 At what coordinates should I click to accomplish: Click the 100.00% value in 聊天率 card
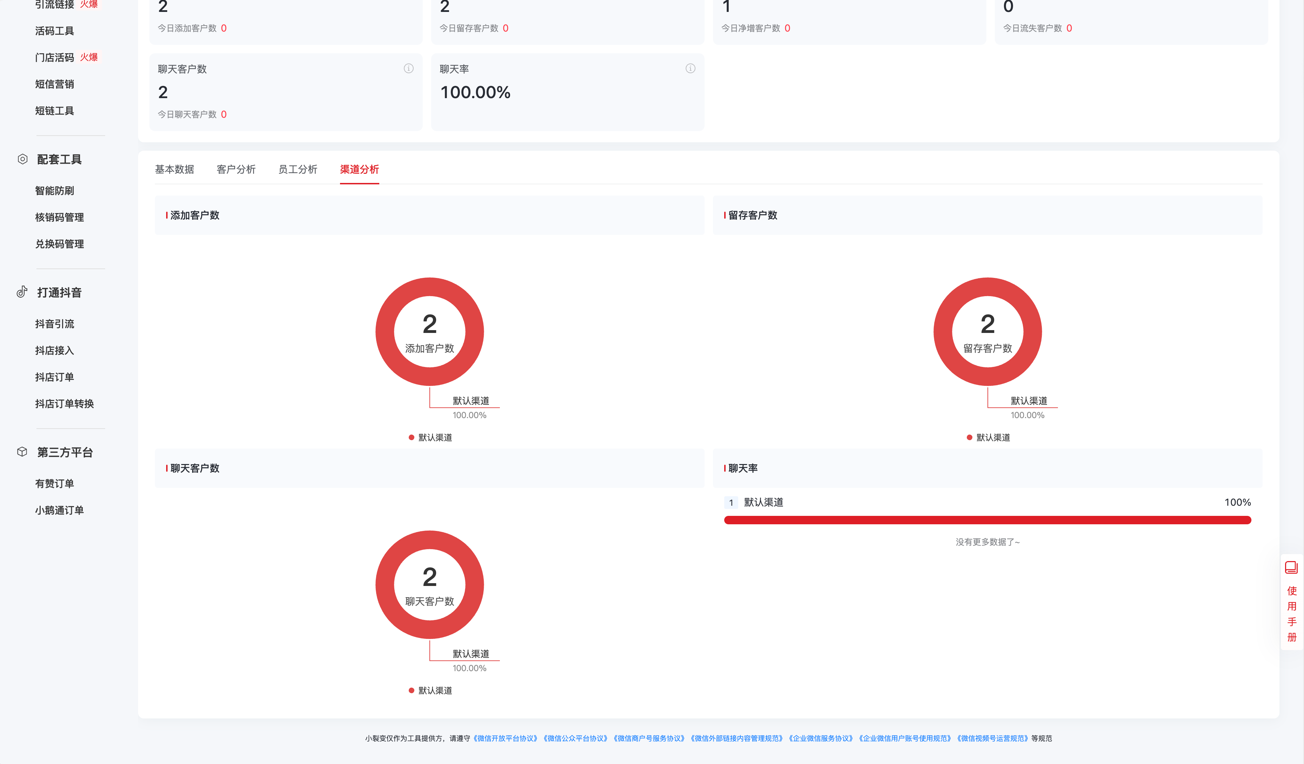coord(475,93)
